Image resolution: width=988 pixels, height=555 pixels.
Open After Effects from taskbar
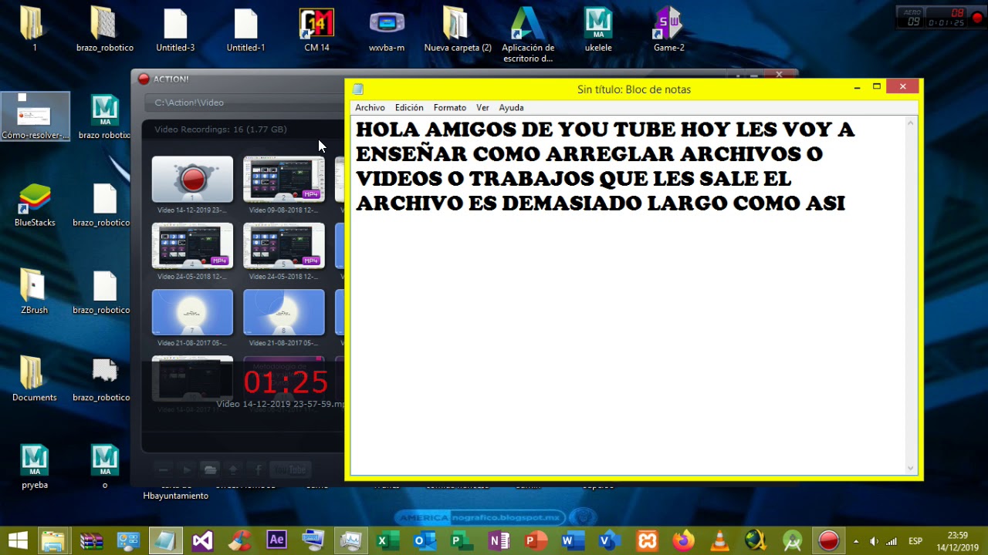(276, 540)
